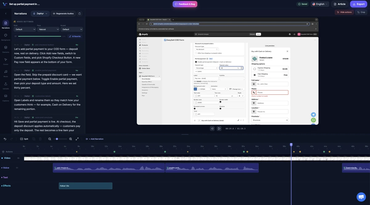Click the video filmstrip on the Video track
Image resolution: width=370 pixels, height=205 pixels.
point(197,158)
